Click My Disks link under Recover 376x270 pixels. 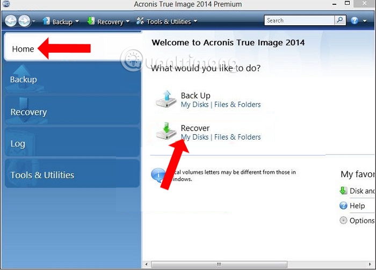click(x=194, y=137)
